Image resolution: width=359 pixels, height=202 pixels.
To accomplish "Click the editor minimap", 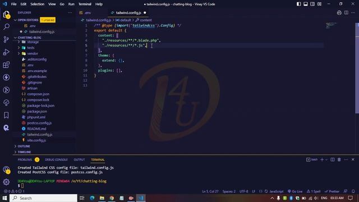I will (331, 25).
